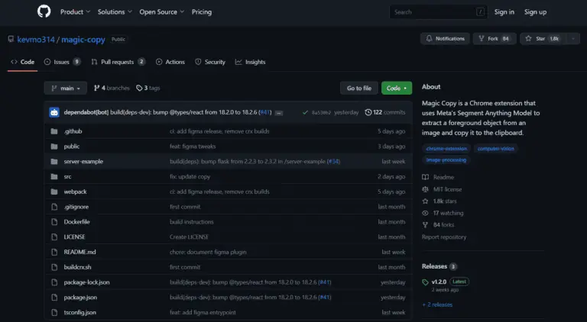This screenshot has height=322, width=587.
Task: Show the + 2 releases link
Action: pyautogui.click(x=437, y=304)
